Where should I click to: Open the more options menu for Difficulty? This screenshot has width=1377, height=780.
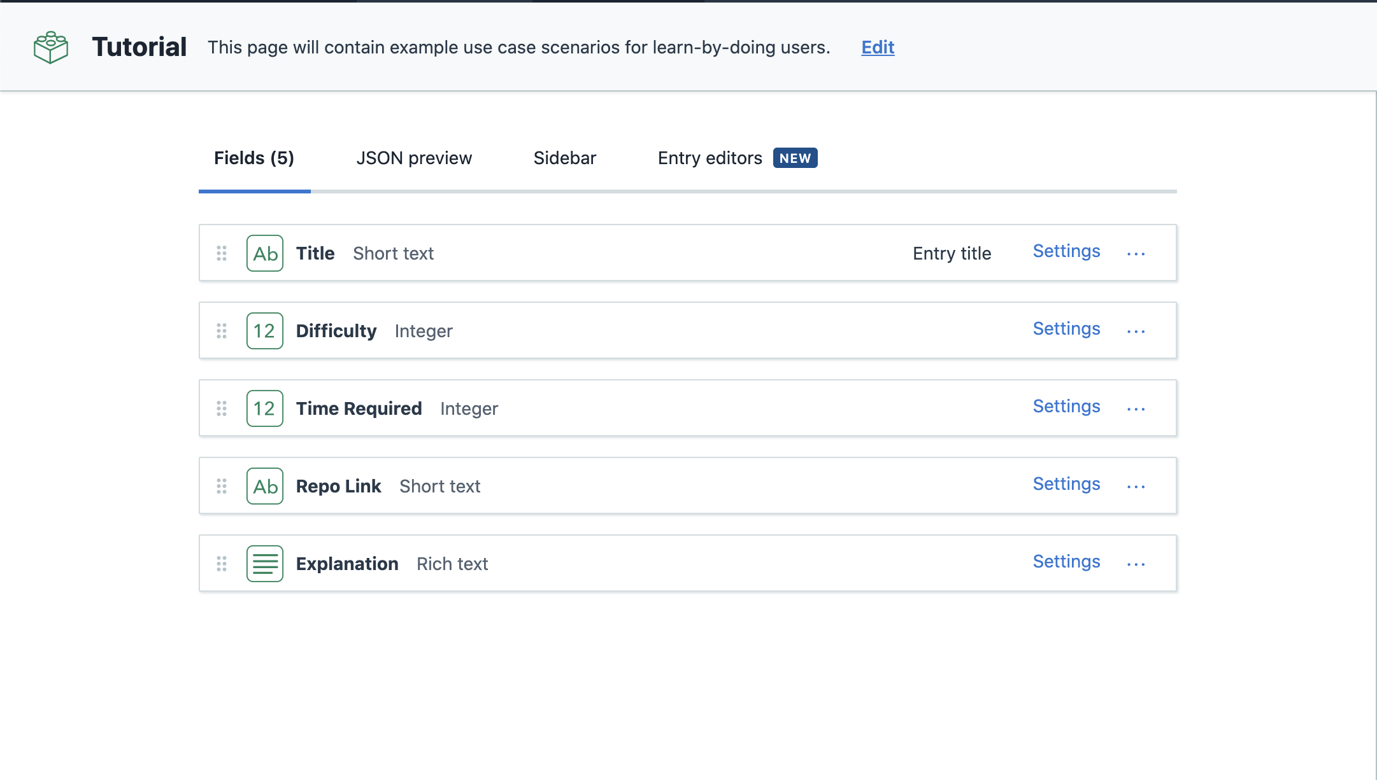click(1138, 330)
